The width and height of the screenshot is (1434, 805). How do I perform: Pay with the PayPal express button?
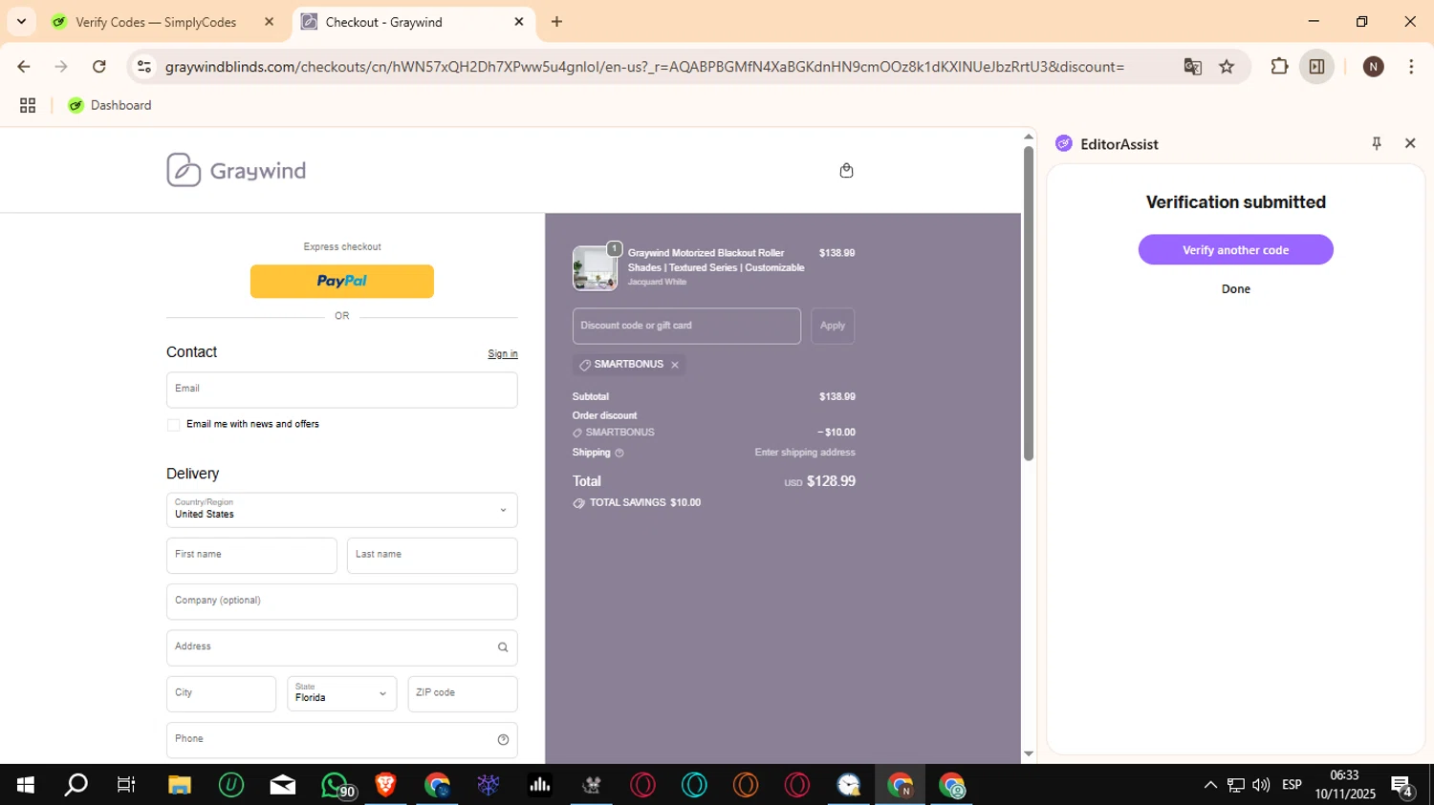pyautogui.click(x=342, y=281)
